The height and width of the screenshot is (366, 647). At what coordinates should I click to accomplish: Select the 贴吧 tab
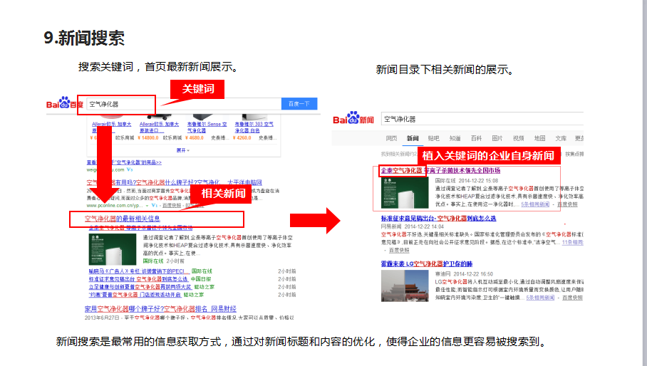433,138
